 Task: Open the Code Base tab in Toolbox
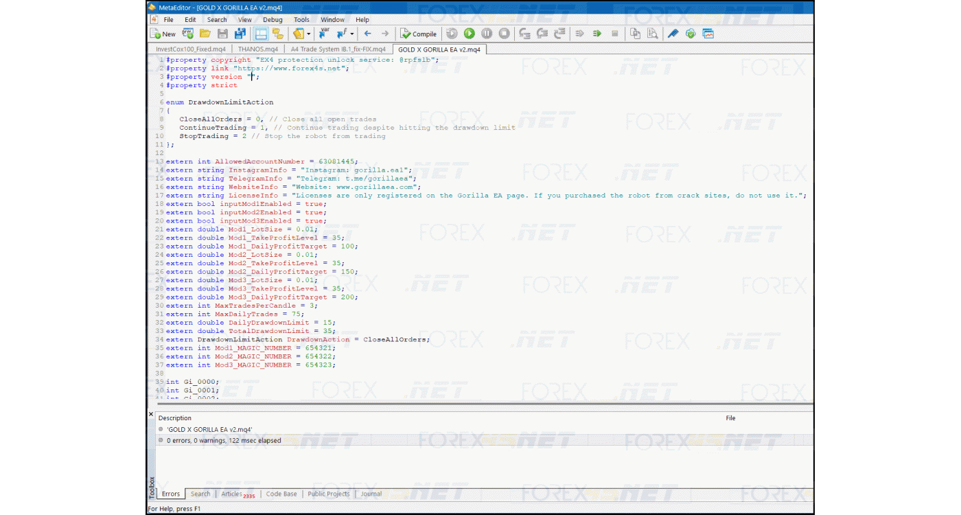[x=281, y=494]
